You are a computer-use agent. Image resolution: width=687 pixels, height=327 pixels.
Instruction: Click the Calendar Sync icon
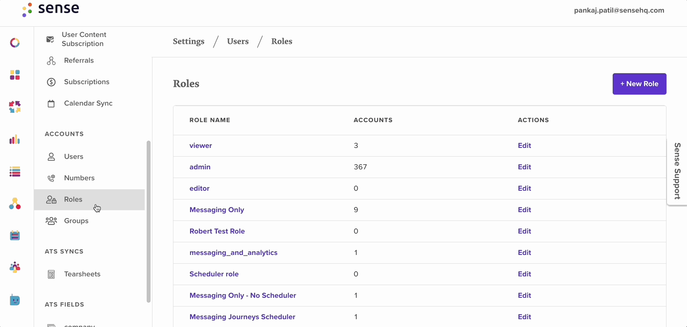click(51, 104)
